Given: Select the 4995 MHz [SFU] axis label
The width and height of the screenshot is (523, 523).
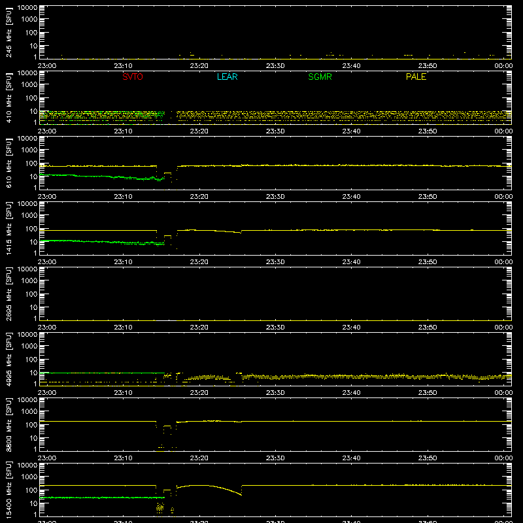Looking at the screenshot, I should click(8, 359).
